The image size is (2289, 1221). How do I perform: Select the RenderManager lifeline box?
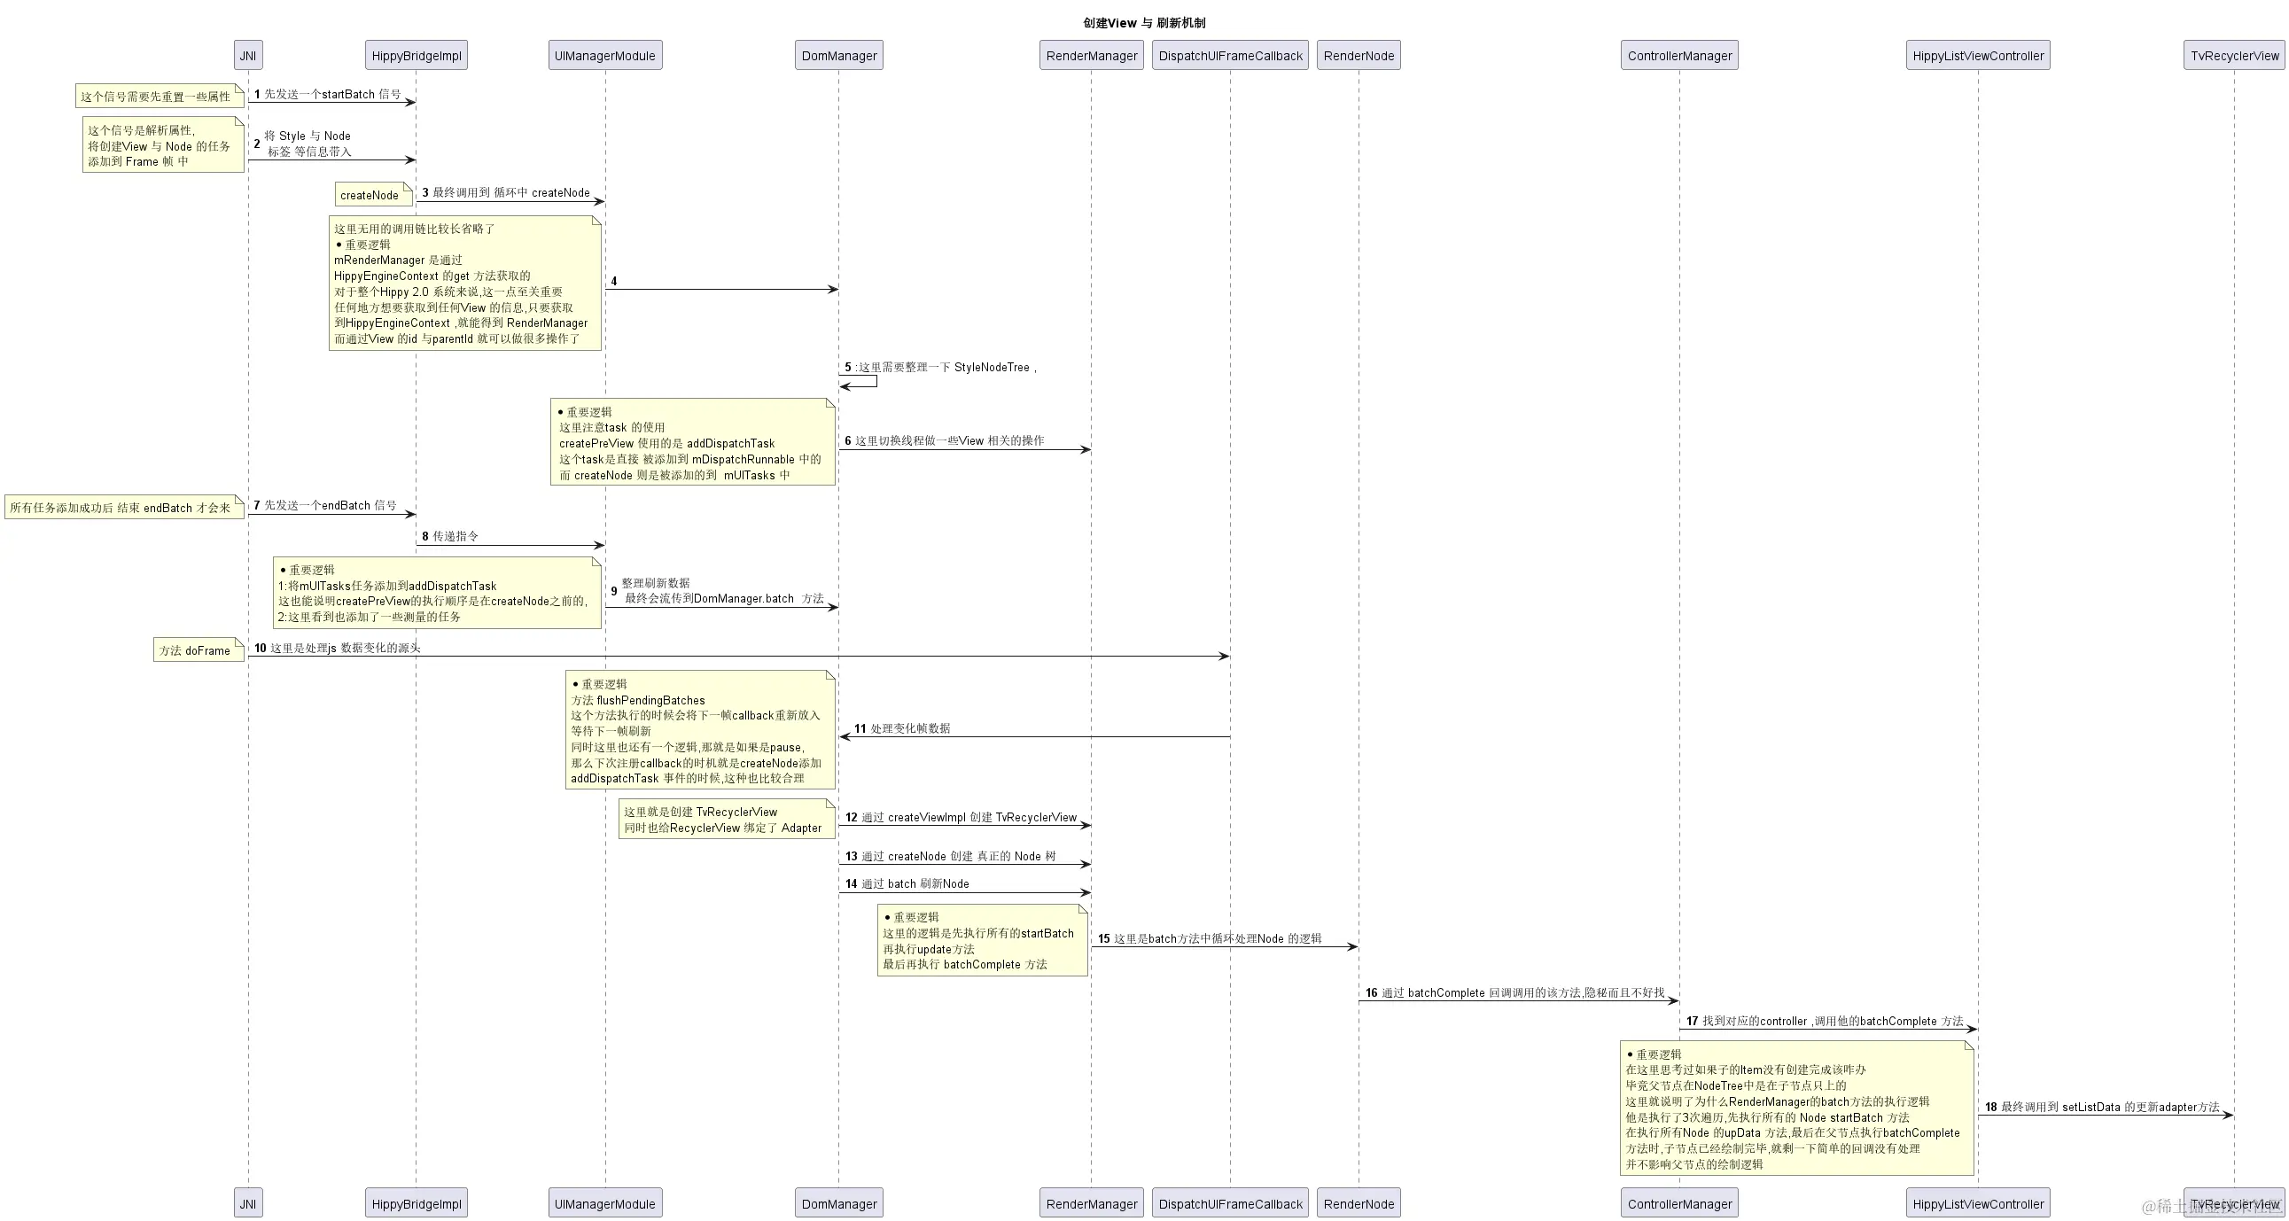point(1090,55)
